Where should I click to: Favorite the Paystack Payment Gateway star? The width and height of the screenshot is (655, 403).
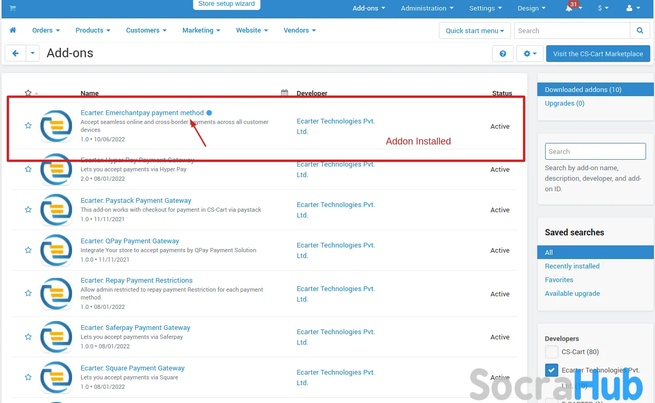(x=28, y=210)
